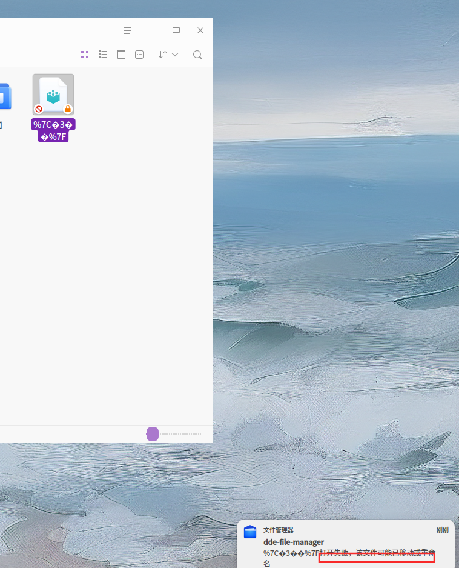The width and height of the screenshot is (459, 568).
Task: Open the sort order dropdown
Action: point(168,55)
